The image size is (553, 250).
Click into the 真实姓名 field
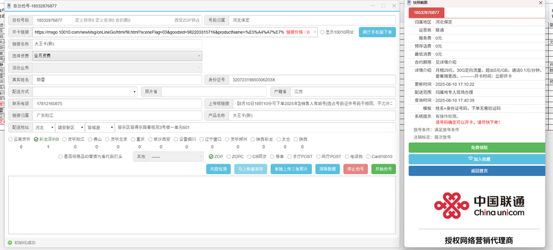[x=118, y=79]
